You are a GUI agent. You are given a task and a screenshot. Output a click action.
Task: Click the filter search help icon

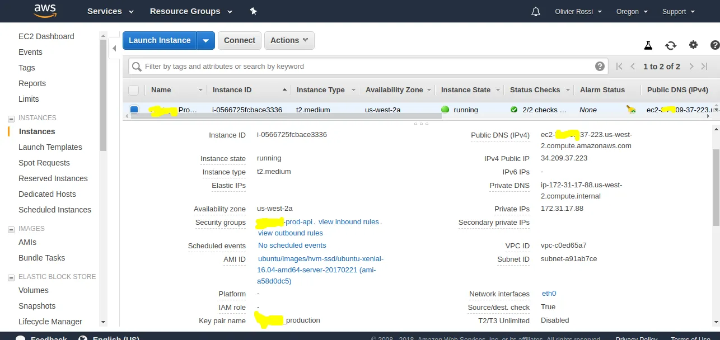pos(600,66)
